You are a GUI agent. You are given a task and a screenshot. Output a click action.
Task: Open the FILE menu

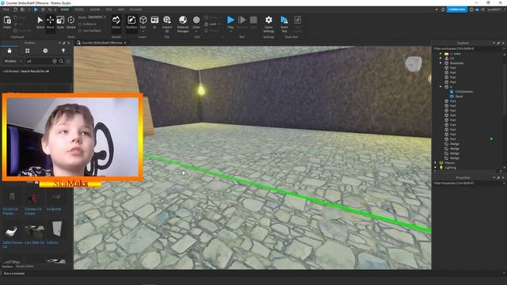click(x=6, y=9)
